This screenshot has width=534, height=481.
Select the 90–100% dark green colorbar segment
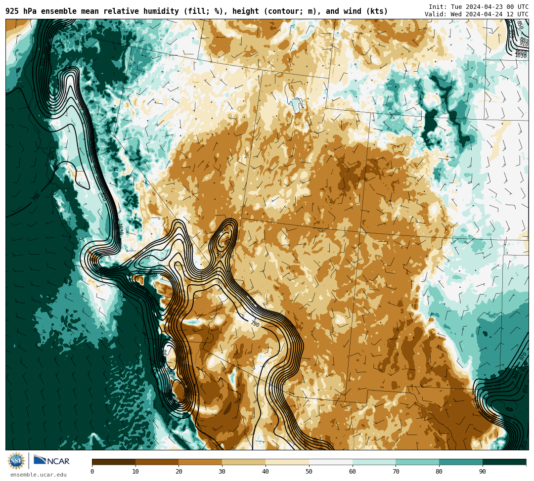coord(504,462)
